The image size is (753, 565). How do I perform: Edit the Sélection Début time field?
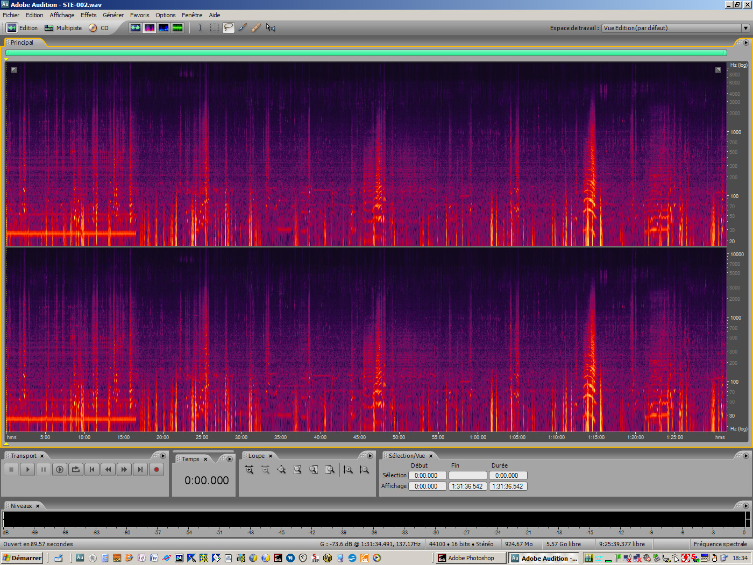click(x=427, y=475)
